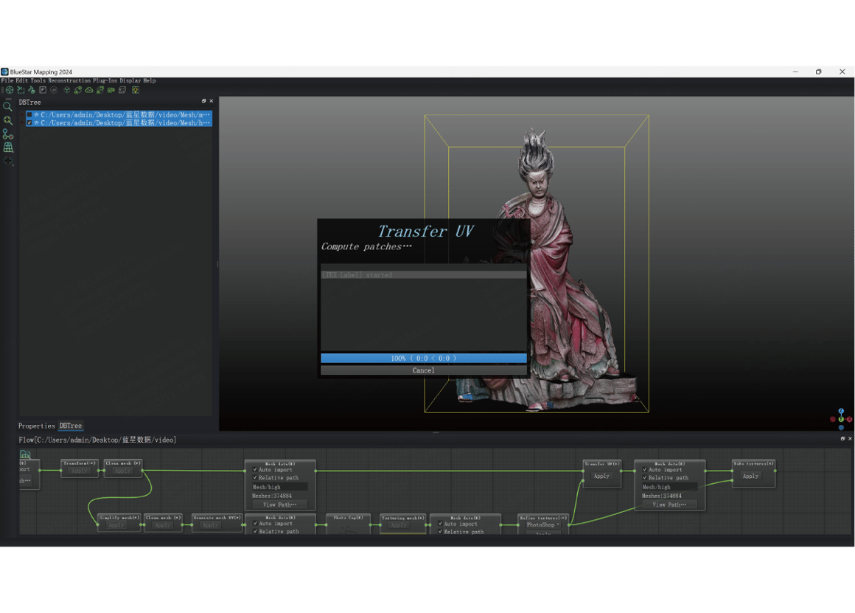Open the zoom settings magnifier icon
Screen dimensions: 855x613
[8, 120]
